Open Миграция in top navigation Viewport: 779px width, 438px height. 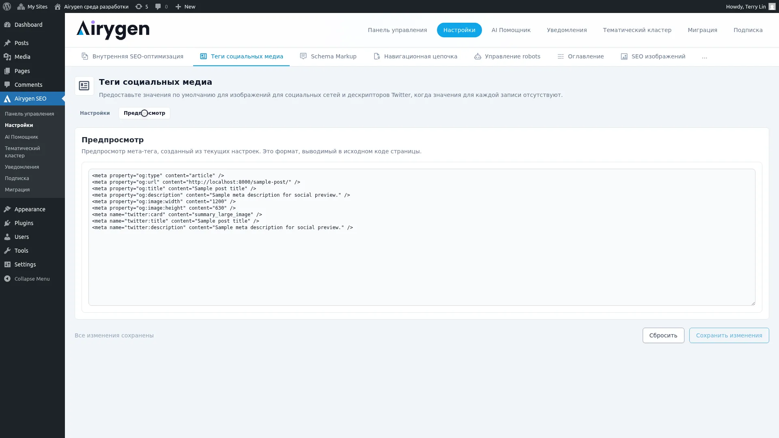702,30
